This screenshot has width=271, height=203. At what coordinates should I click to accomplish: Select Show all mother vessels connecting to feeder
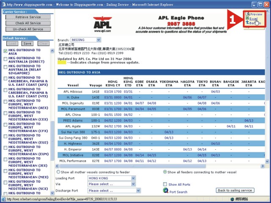(58, 172)
